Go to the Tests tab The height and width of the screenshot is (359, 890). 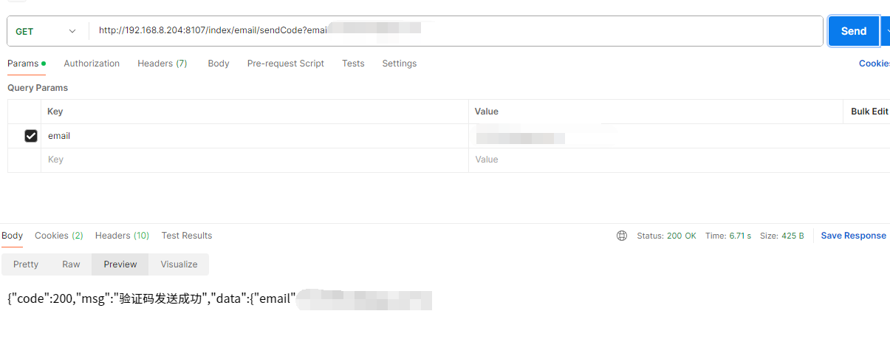[353, 64]
